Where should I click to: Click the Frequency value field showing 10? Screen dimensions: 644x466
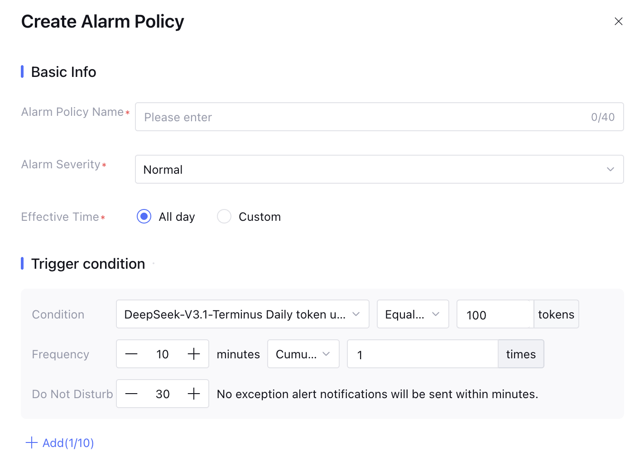click(x=163, y=354)
